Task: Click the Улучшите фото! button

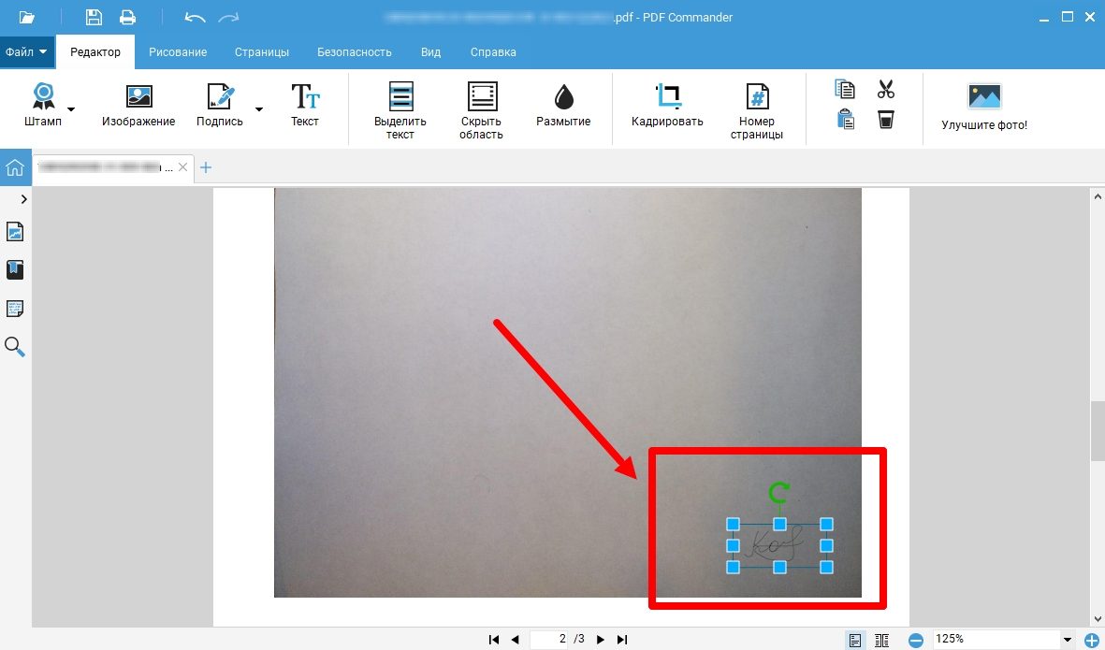Action: click(984, 107)
